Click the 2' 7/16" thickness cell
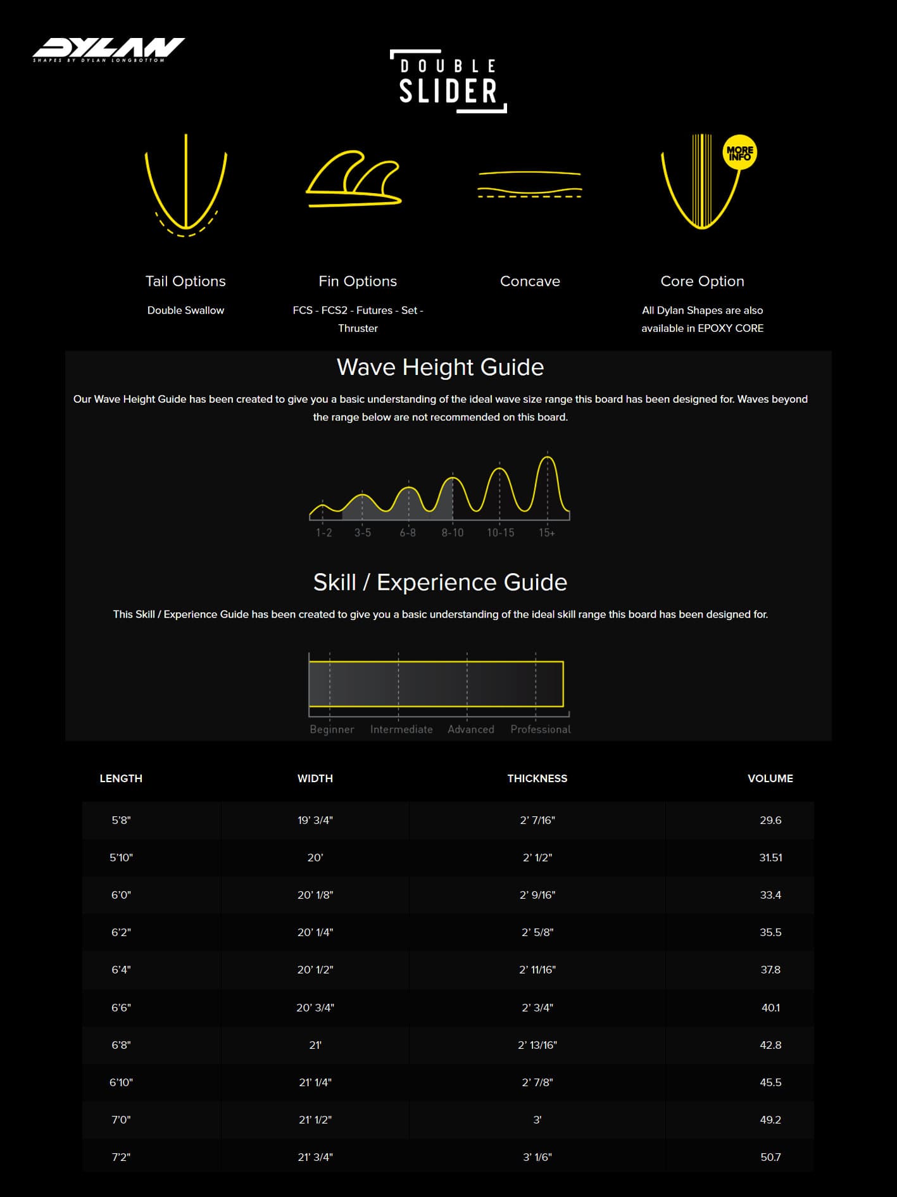 coord(537,820)
